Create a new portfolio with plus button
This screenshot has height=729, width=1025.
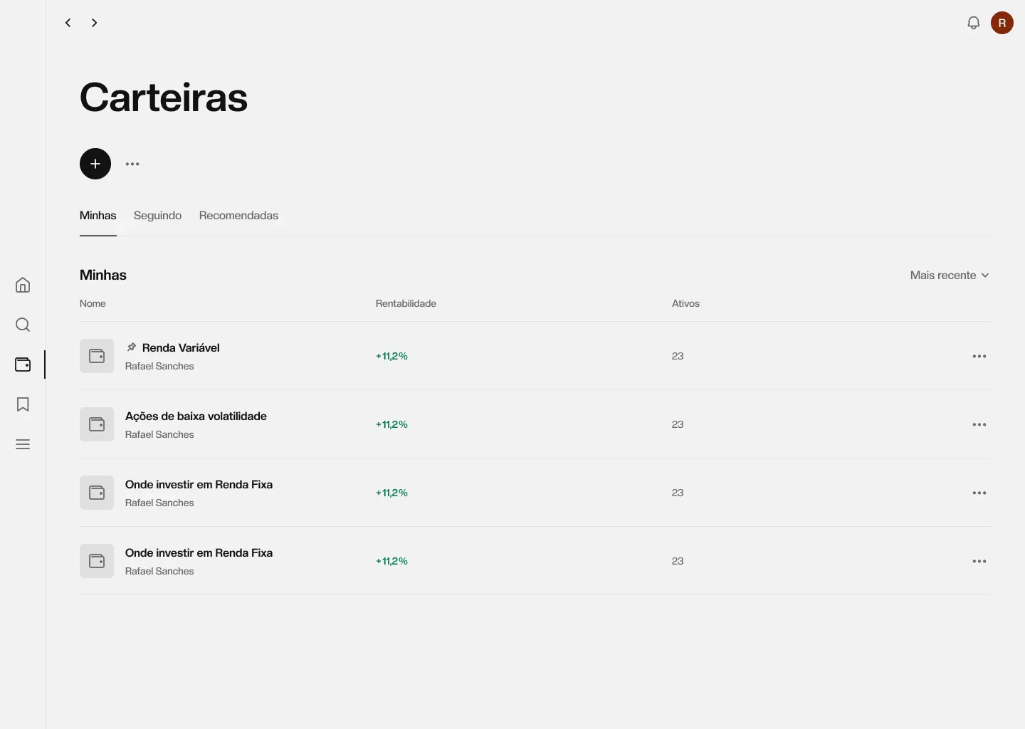(95, 164)
